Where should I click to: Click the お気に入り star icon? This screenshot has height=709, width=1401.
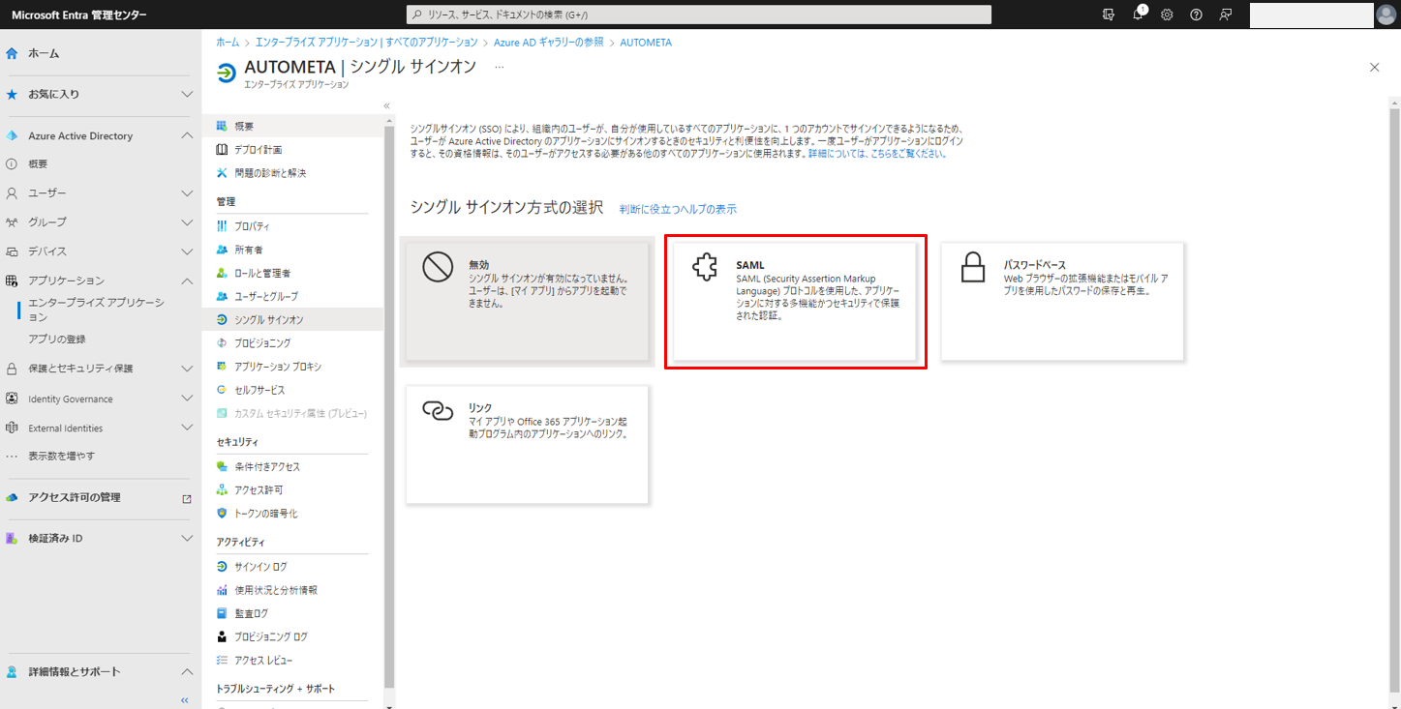click(x=12, y=94)
